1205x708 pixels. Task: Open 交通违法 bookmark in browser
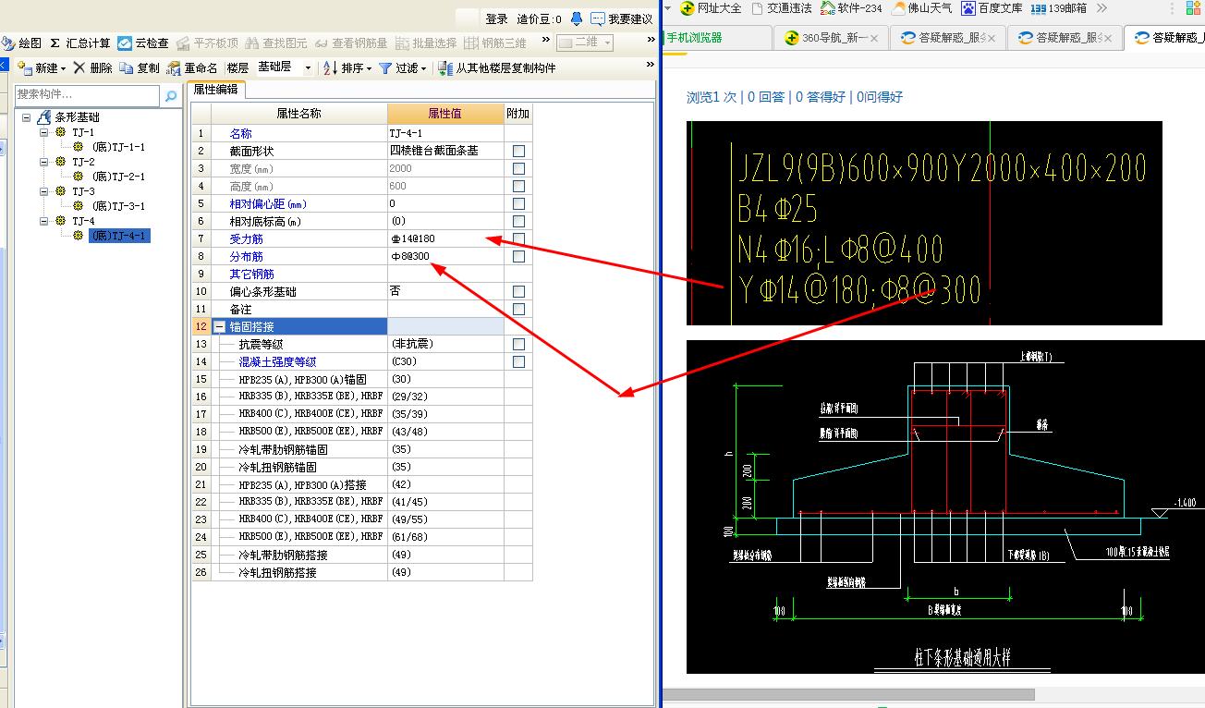pyautogui.click(x=782, y=8)
